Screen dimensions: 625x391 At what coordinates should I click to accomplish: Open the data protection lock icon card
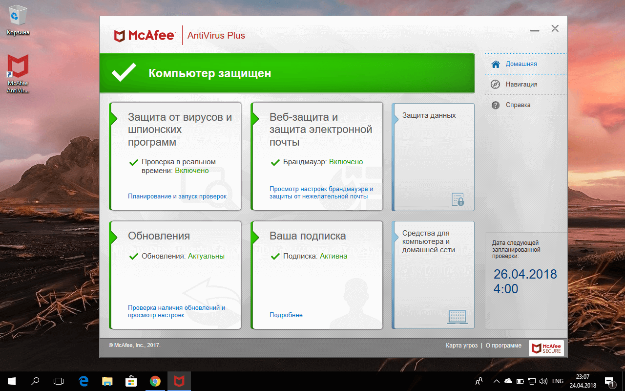coord(433,157)
